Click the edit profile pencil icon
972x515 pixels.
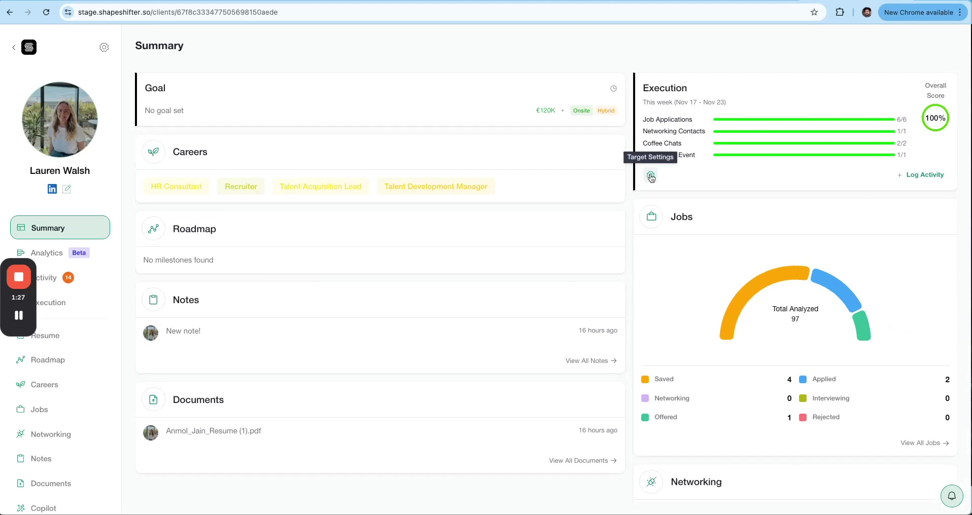[66, 189]
